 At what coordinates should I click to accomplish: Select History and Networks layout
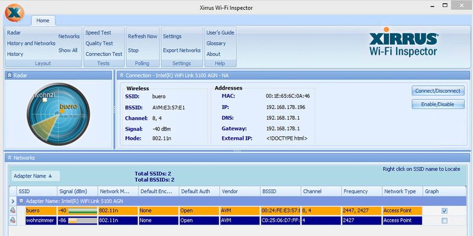pos(31,43)
